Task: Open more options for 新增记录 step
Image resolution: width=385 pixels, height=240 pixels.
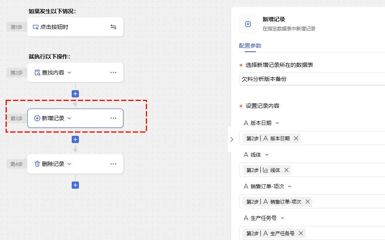Action: [x=113, y=118]
